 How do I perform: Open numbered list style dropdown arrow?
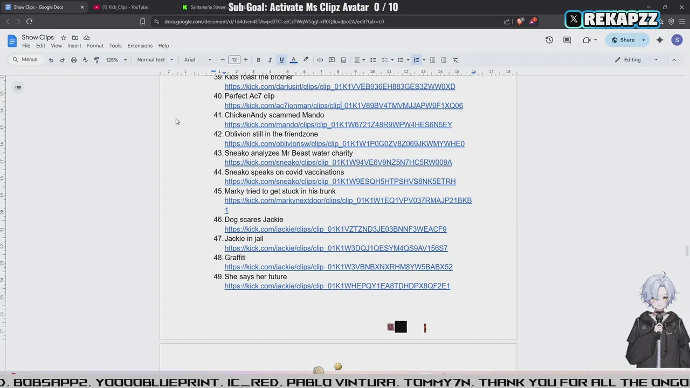tap(424, 60)
